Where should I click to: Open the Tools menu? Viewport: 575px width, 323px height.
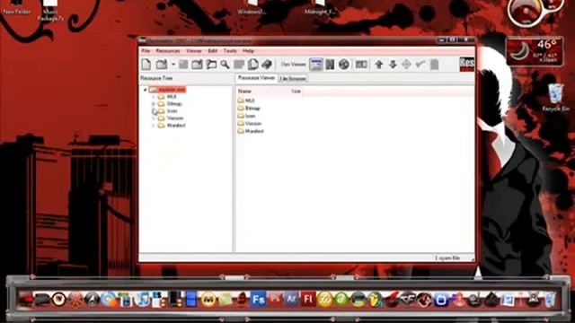(x=230, y=51)
